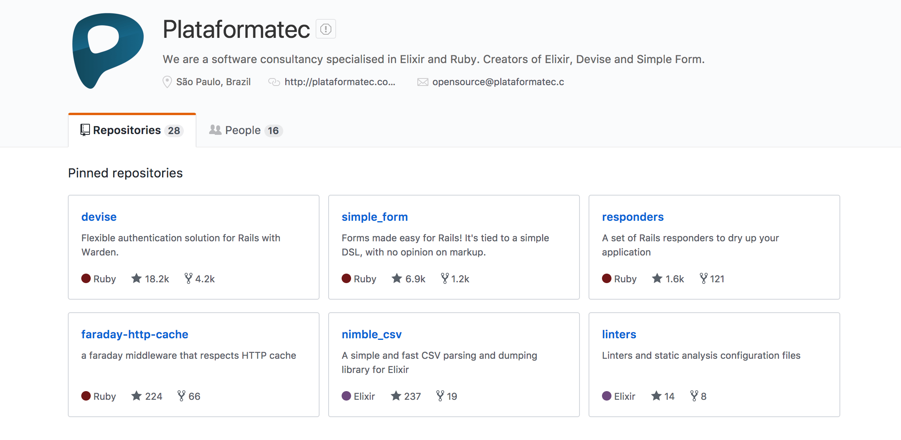Viewport: 901px width, 440px height.
Task: Click the linters static analysis description
Action: [x=701, y=356]
